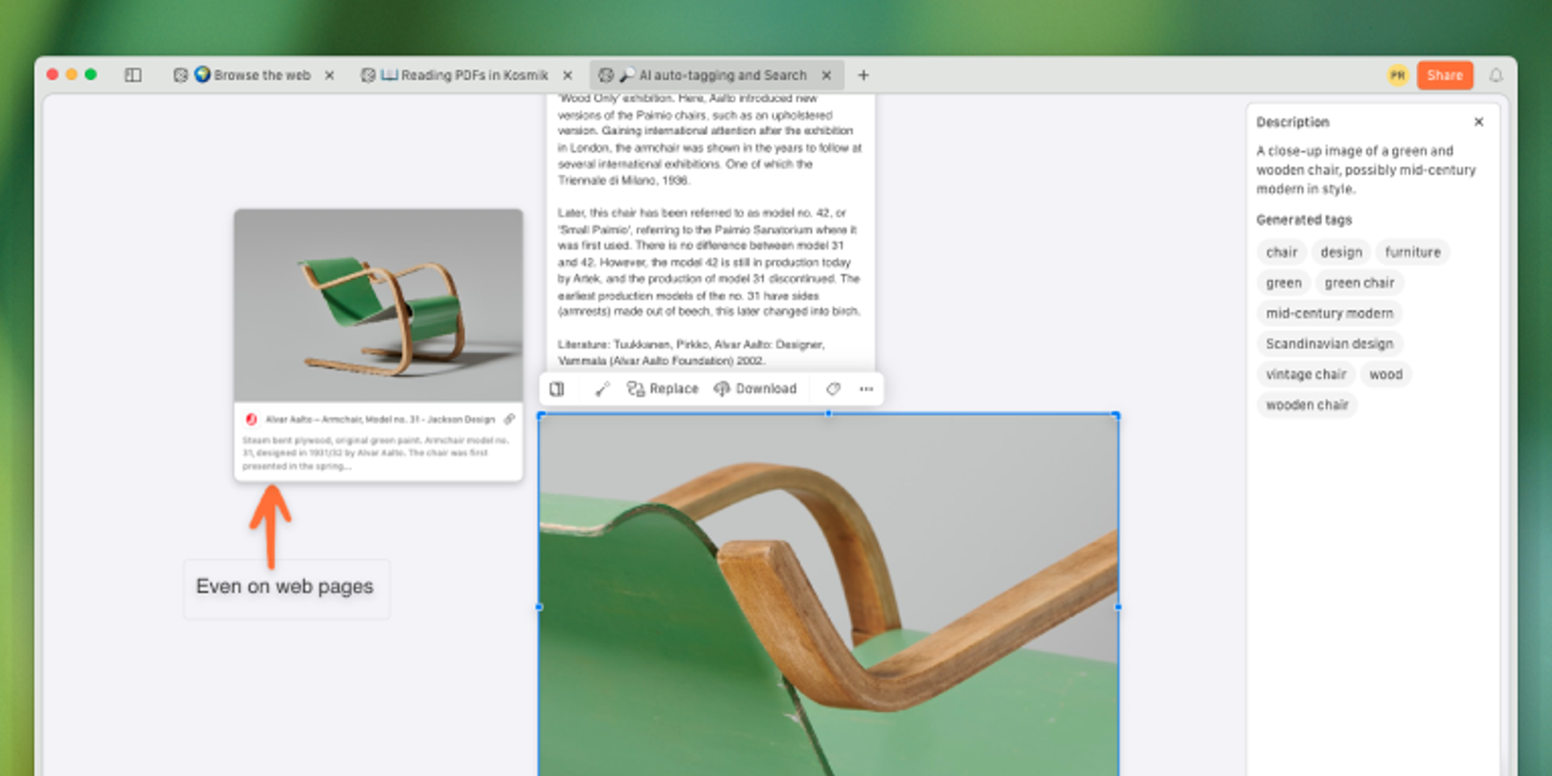This screenshot has height=776, width=1552.
Task: Open new tab with plus icon
Action: click(x=863, y=75)
